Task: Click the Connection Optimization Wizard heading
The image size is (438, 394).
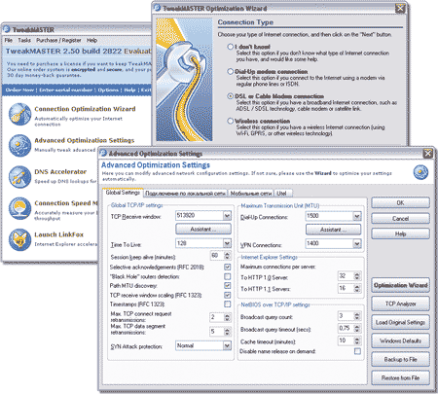Action: (x=85, y=109)
